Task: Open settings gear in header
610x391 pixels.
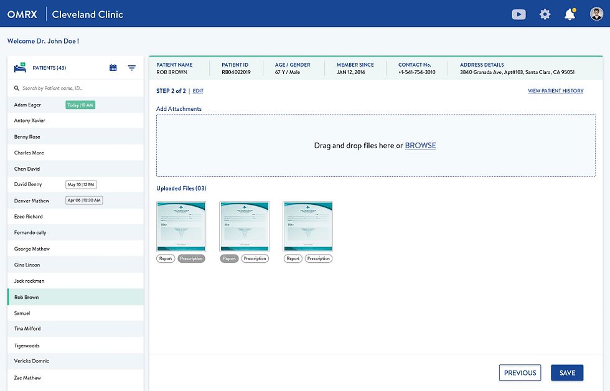Action: click(545, 14)
